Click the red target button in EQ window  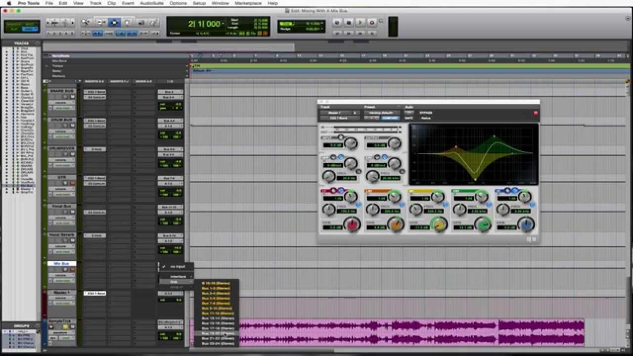(x=536, y=113)
